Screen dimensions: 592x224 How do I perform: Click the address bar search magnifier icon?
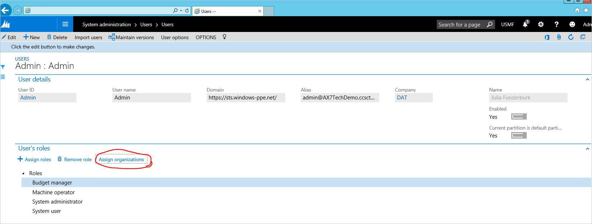[175, 11]
